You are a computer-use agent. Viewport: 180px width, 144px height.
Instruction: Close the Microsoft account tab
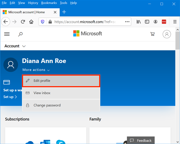(x=55, y=12)
